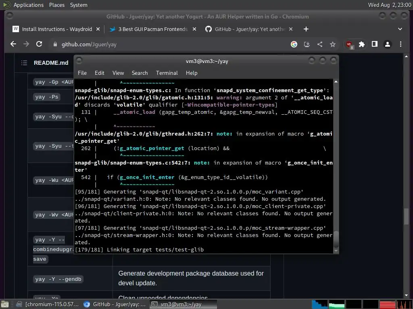This screenshot has width=413, height=309.
Task: Click terminal scrollbar down arrow
Action: tap(336, 251)
